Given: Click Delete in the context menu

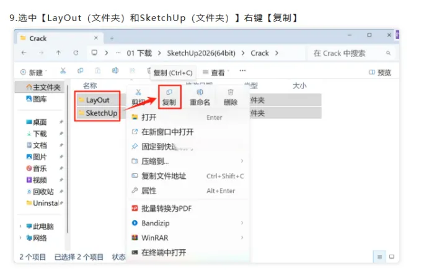Looking at the screenshot, I should click(231, 98).
